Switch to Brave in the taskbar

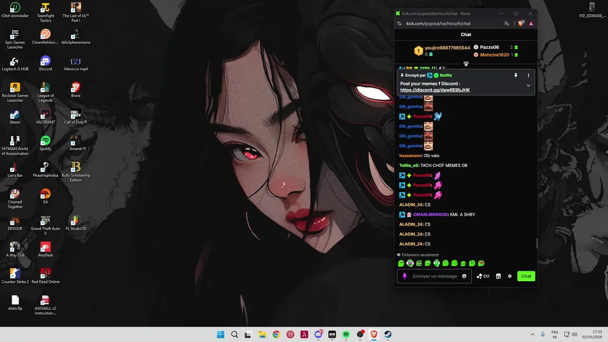click(x=374, y=334)
